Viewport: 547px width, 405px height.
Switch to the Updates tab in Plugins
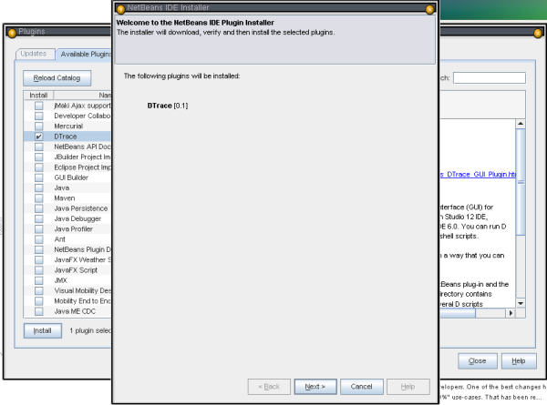34,54
